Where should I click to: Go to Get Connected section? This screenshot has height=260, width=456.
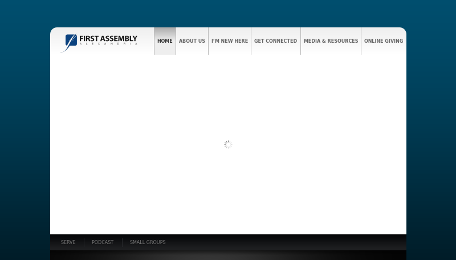(276, 41)
